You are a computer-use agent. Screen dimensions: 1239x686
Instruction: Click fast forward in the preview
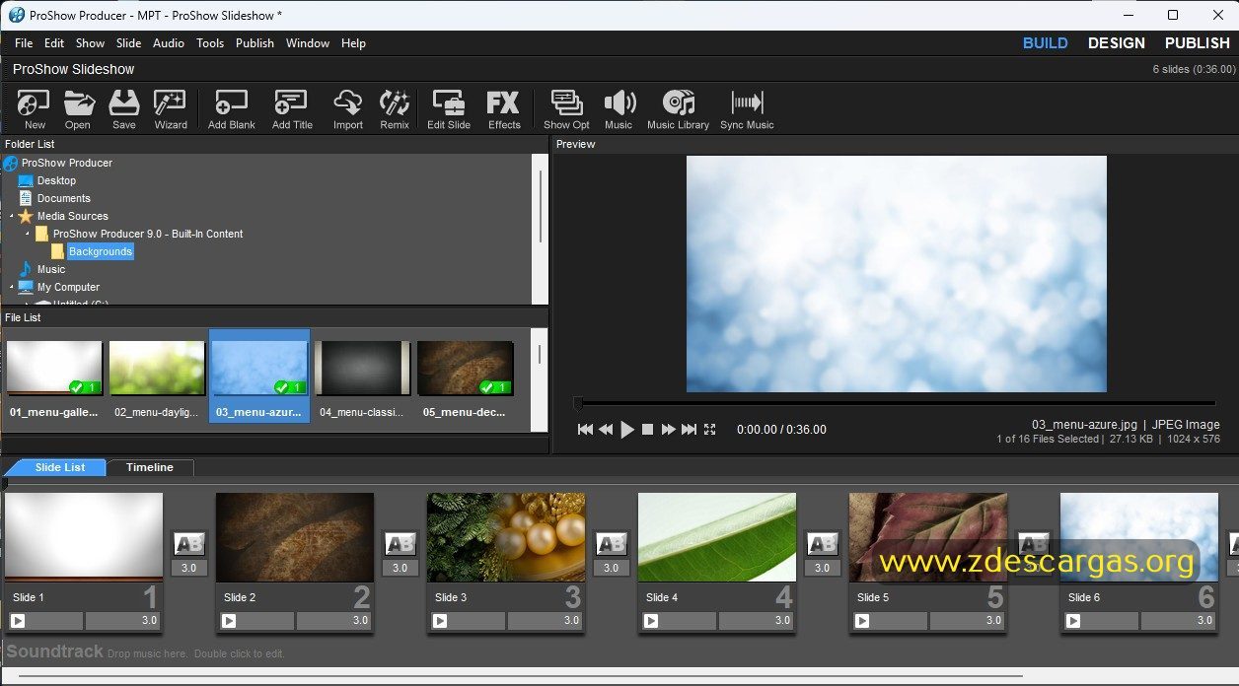point(668,430)
